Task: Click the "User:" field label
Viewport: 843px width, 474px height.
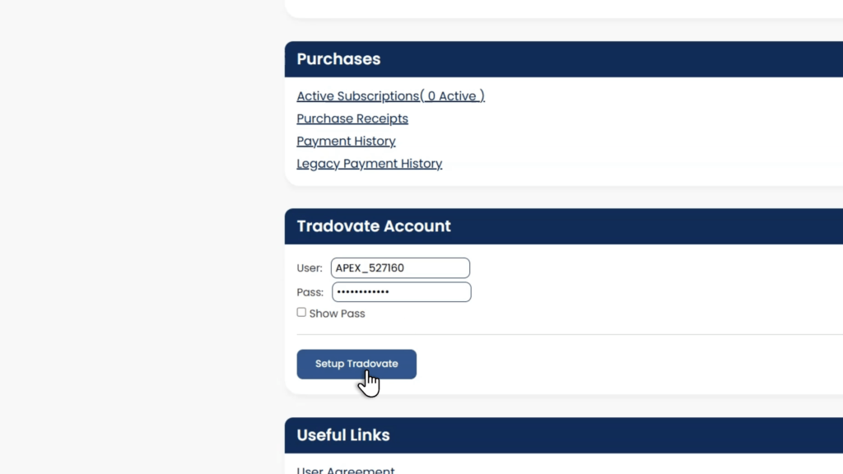Action: (x=310, y=268)
